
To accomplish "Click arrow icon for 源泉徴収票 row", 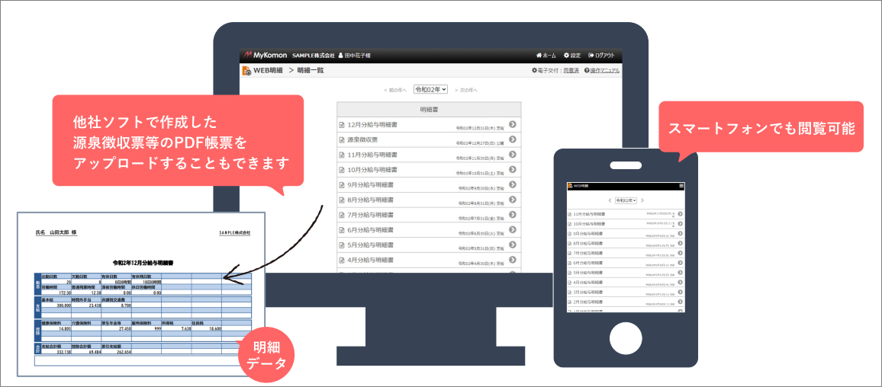I will tap(513, 139).
